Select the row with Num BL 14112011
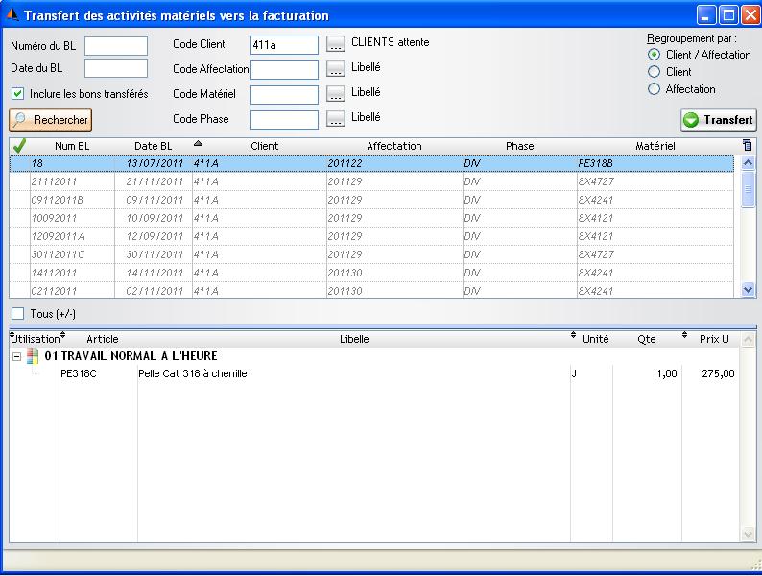 click(371, 273)
